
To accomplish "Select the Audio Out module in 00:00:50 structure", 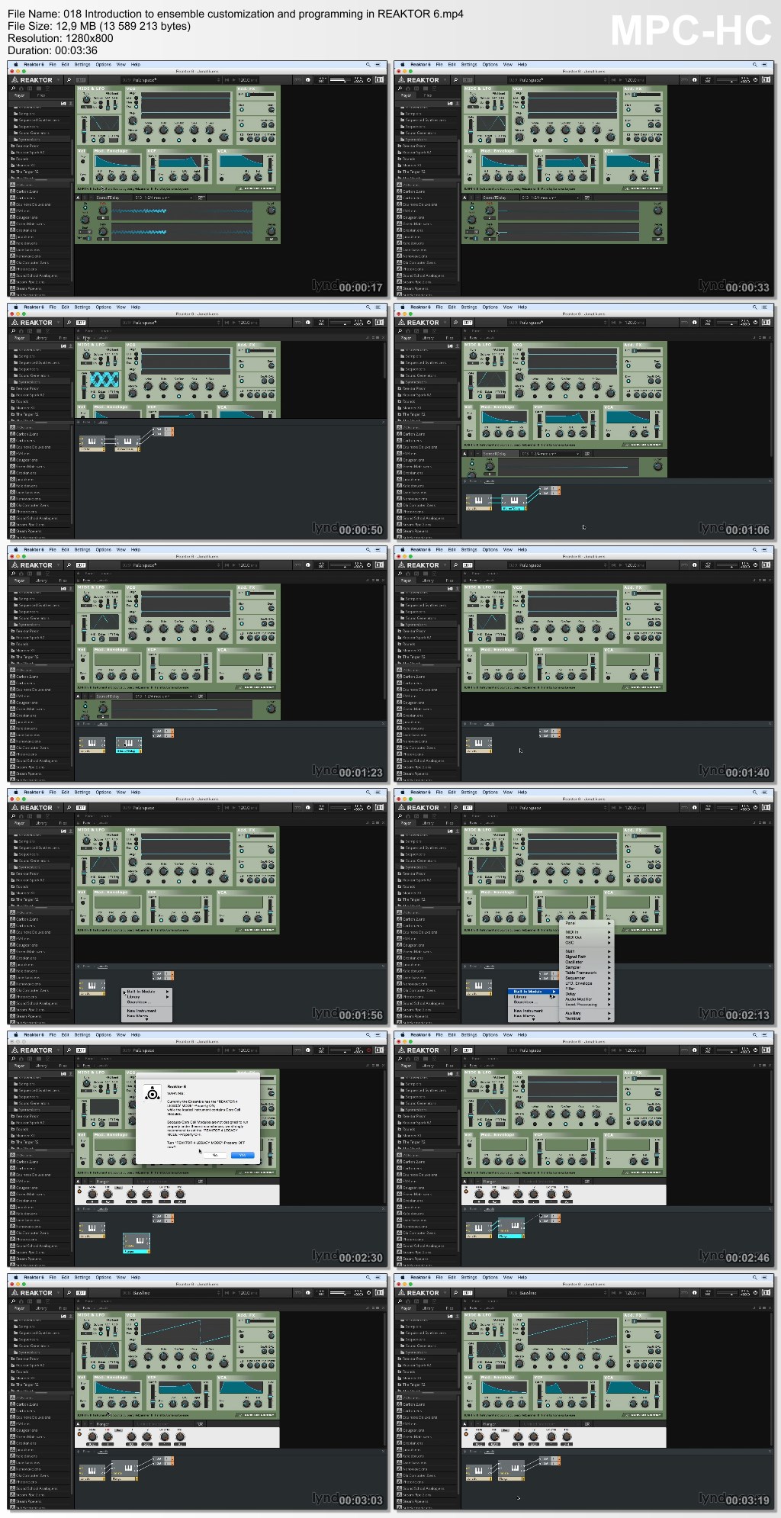I will pyautogui.click(x=163, y=432).
